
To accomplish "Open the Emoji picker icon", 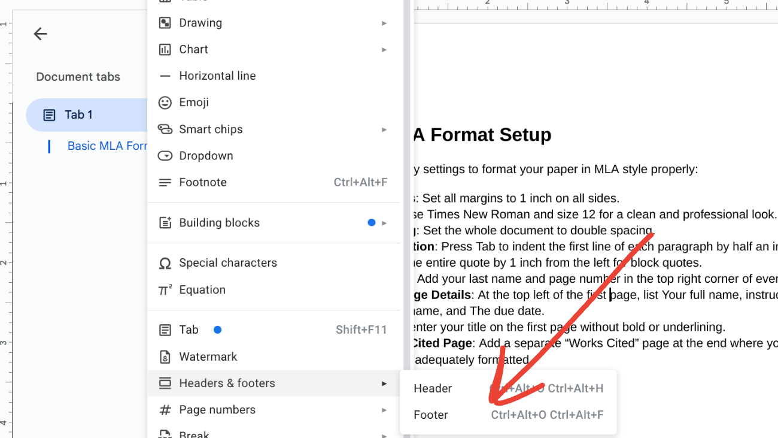I will pyautogui.click(x=165, y=102).
